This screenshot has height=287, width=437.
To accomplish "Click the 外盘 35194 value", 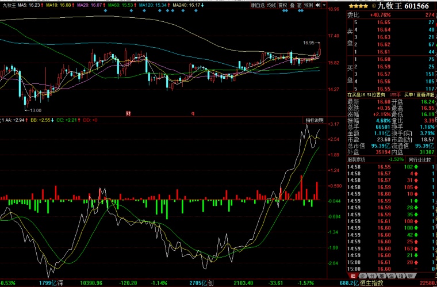I will point(383,152).
